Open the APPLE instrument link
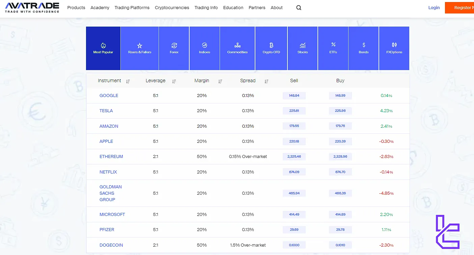Viewport: 474px width, 255px height. pos(106,141)
